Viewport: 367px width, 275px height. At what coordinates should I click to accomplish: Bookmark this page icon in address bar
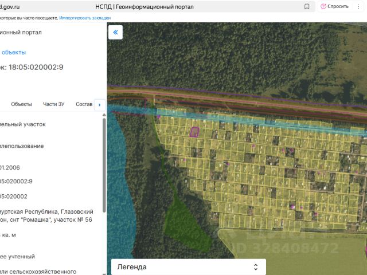tap(307, 6)
